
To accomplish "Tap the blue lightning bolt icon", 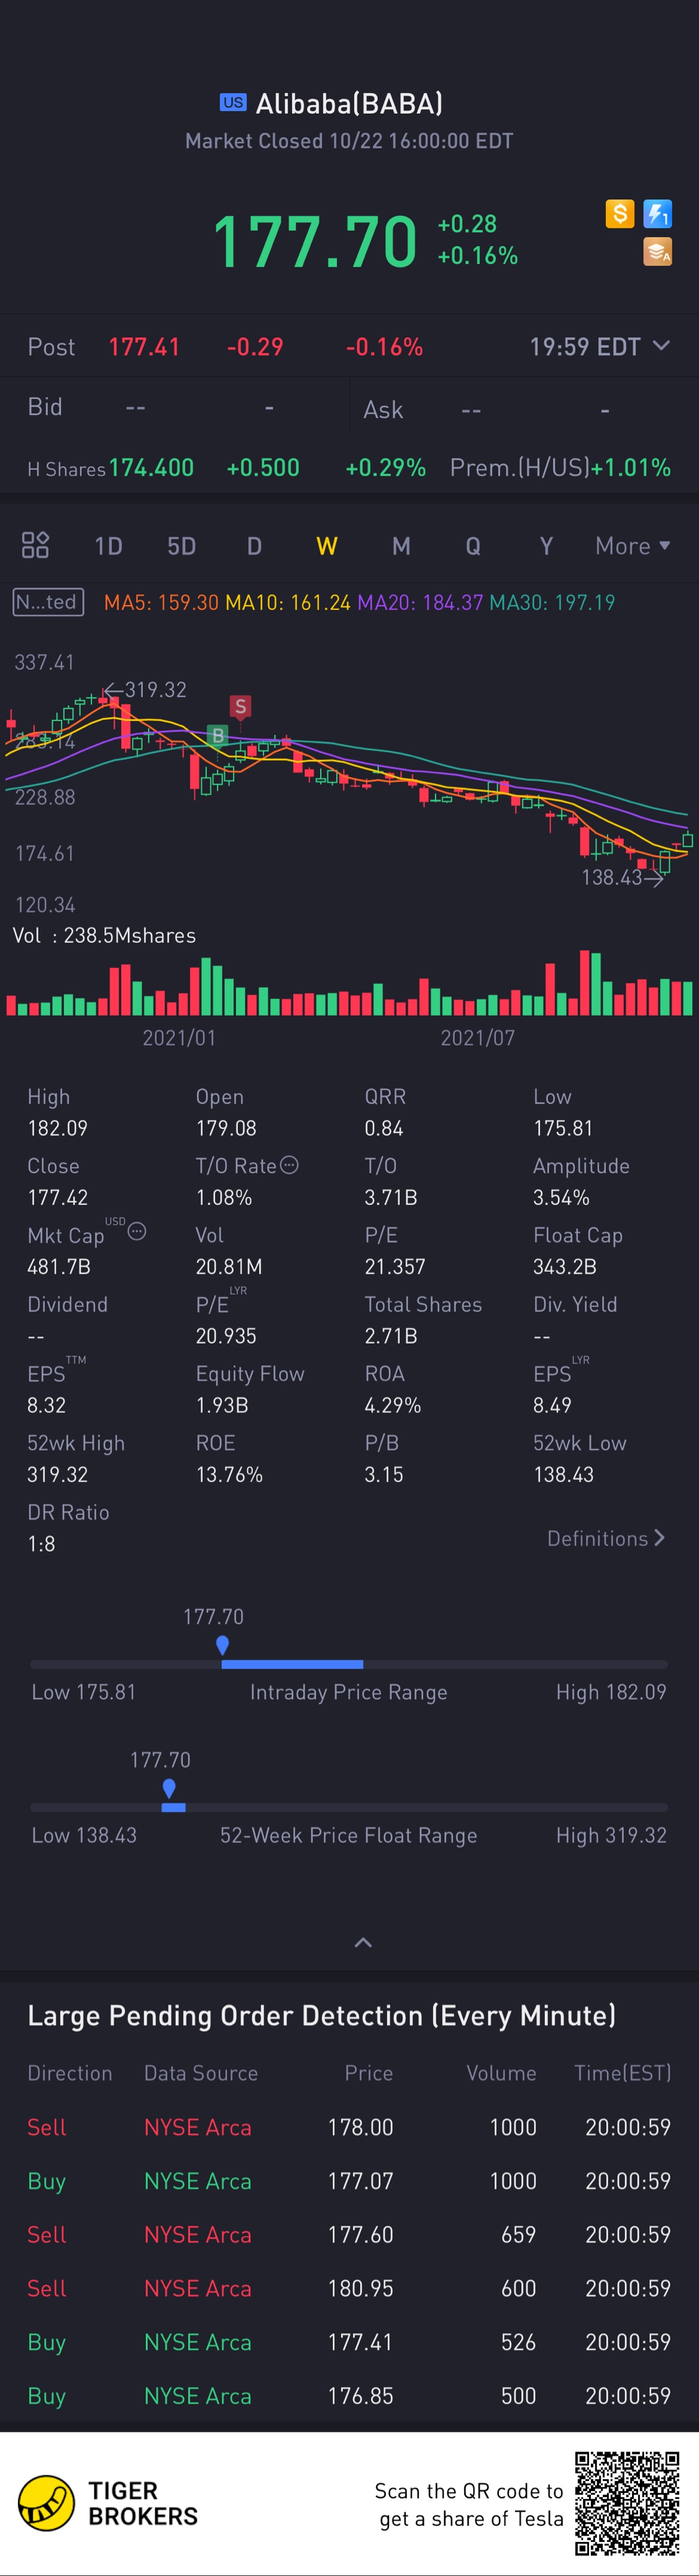I will pos(657,213).
